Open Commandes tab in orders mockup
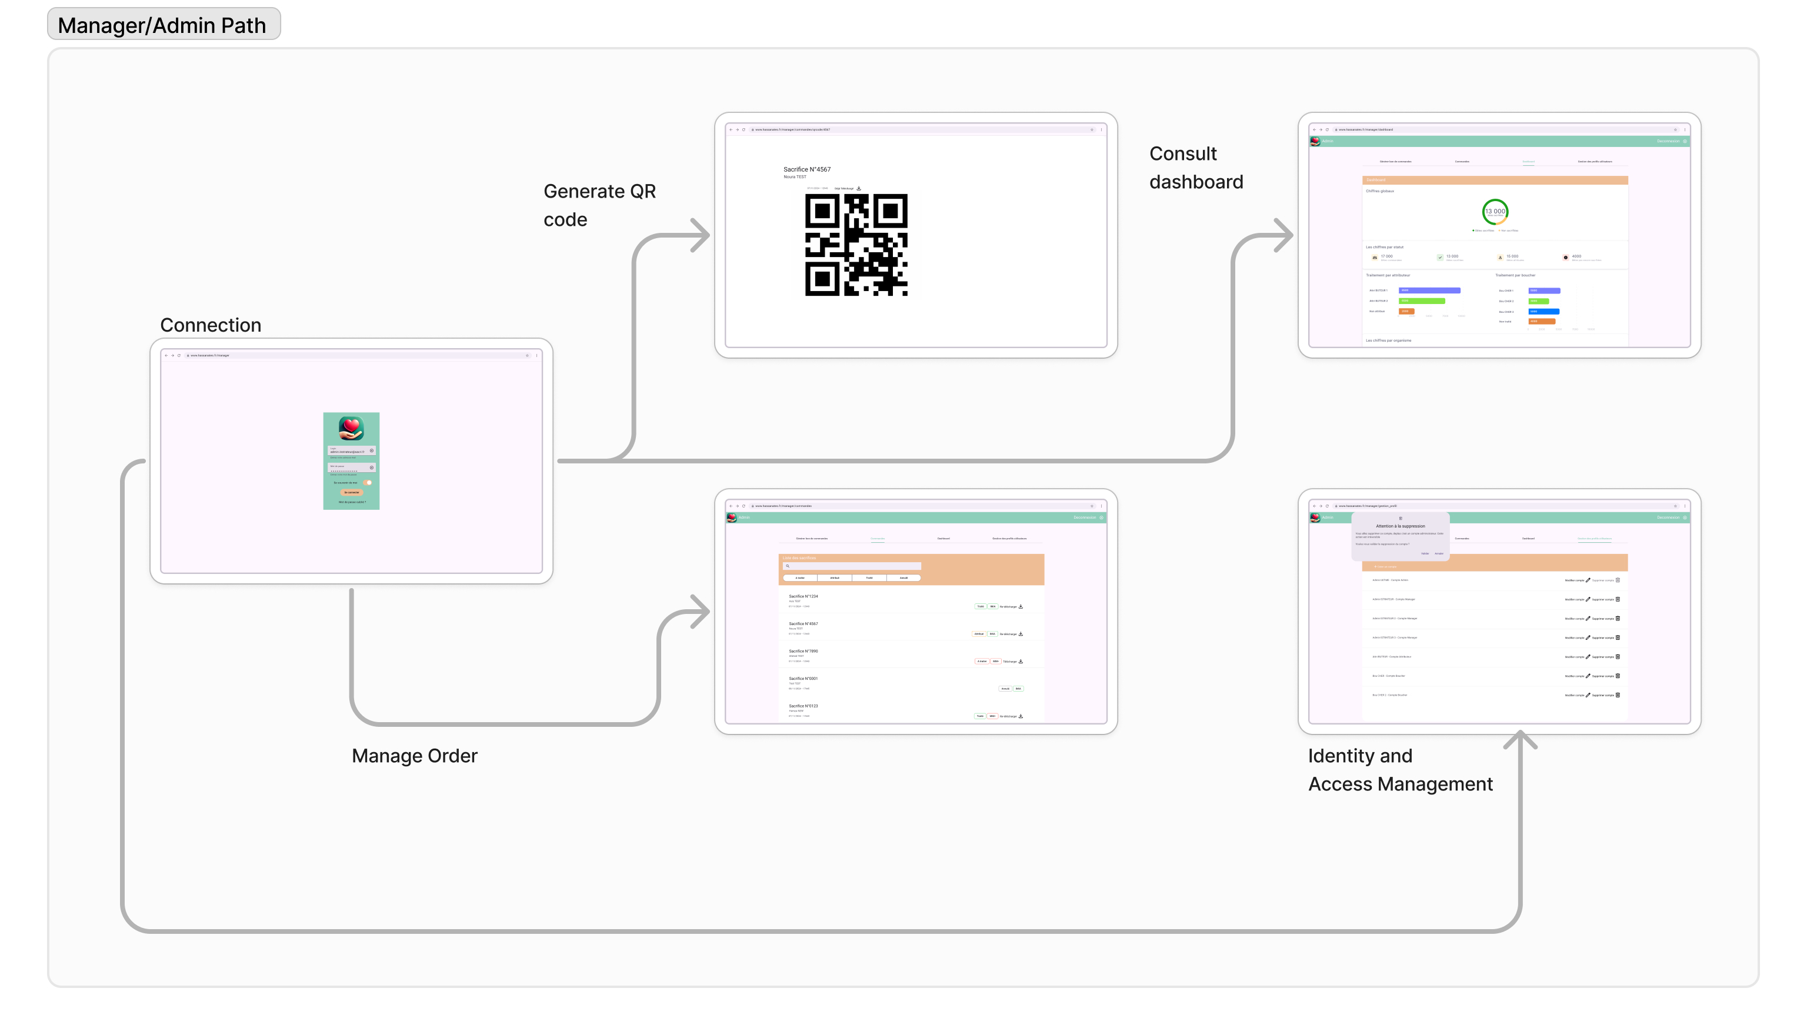 [x=878, y=539]
